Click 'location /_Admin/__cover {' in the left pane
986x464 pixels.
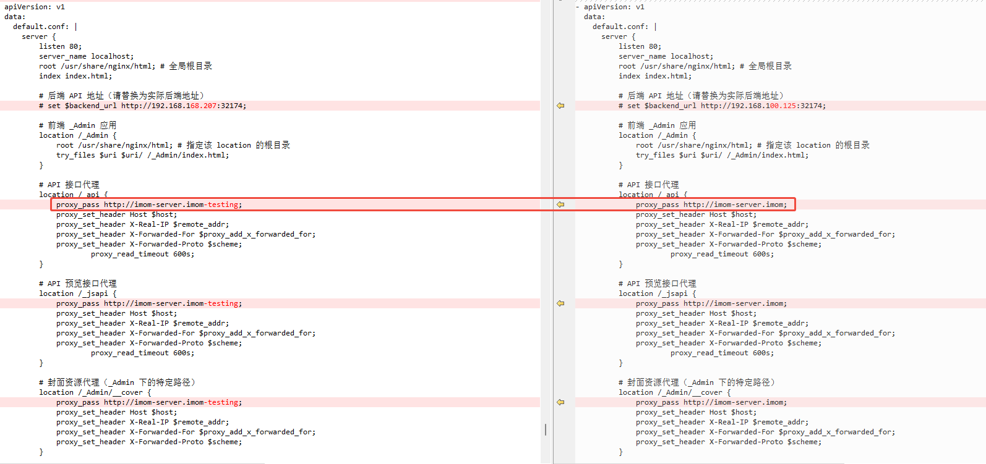(95, 392)
